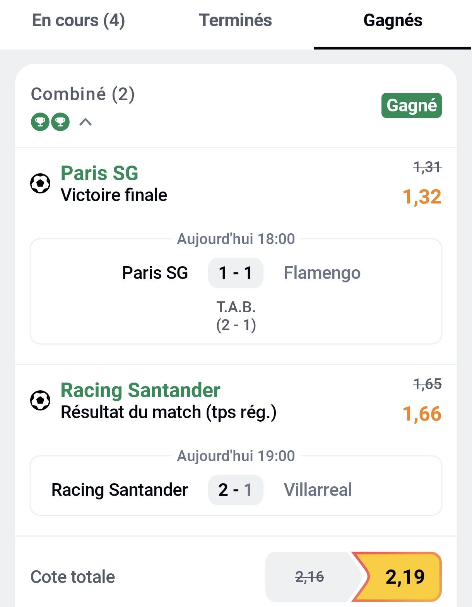Click the Flamengo team name
Screen dimensions: 472x607
point(322,273)
